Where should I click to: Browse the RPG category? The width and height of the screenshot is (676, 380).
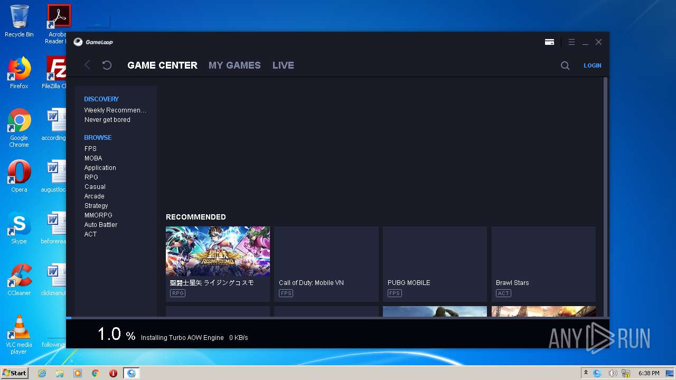click(x=91, y=177)
